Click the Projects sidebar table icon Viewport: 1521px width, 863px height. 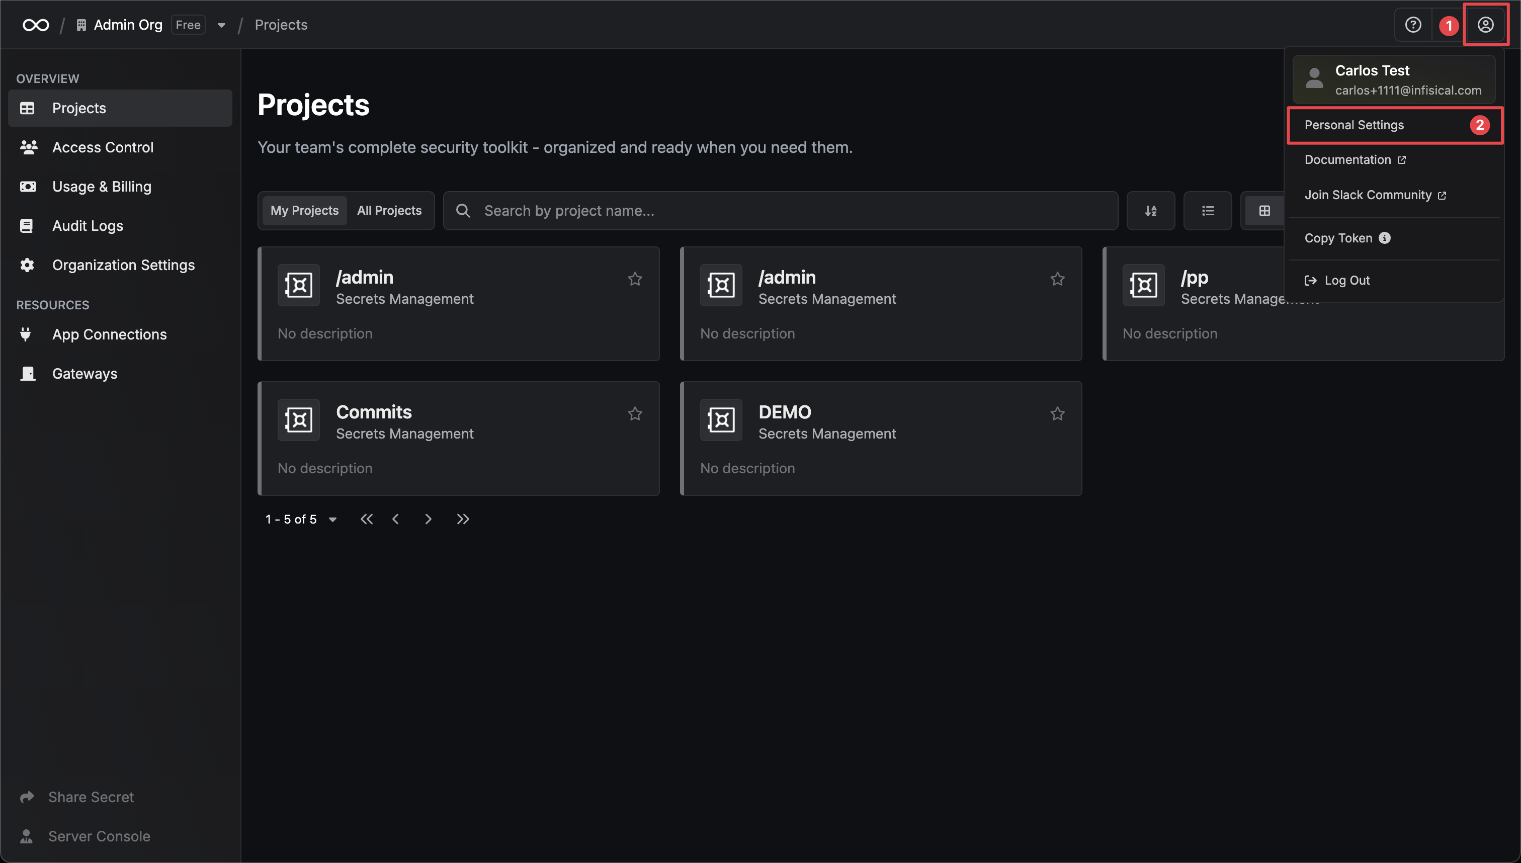click(27, 108)
